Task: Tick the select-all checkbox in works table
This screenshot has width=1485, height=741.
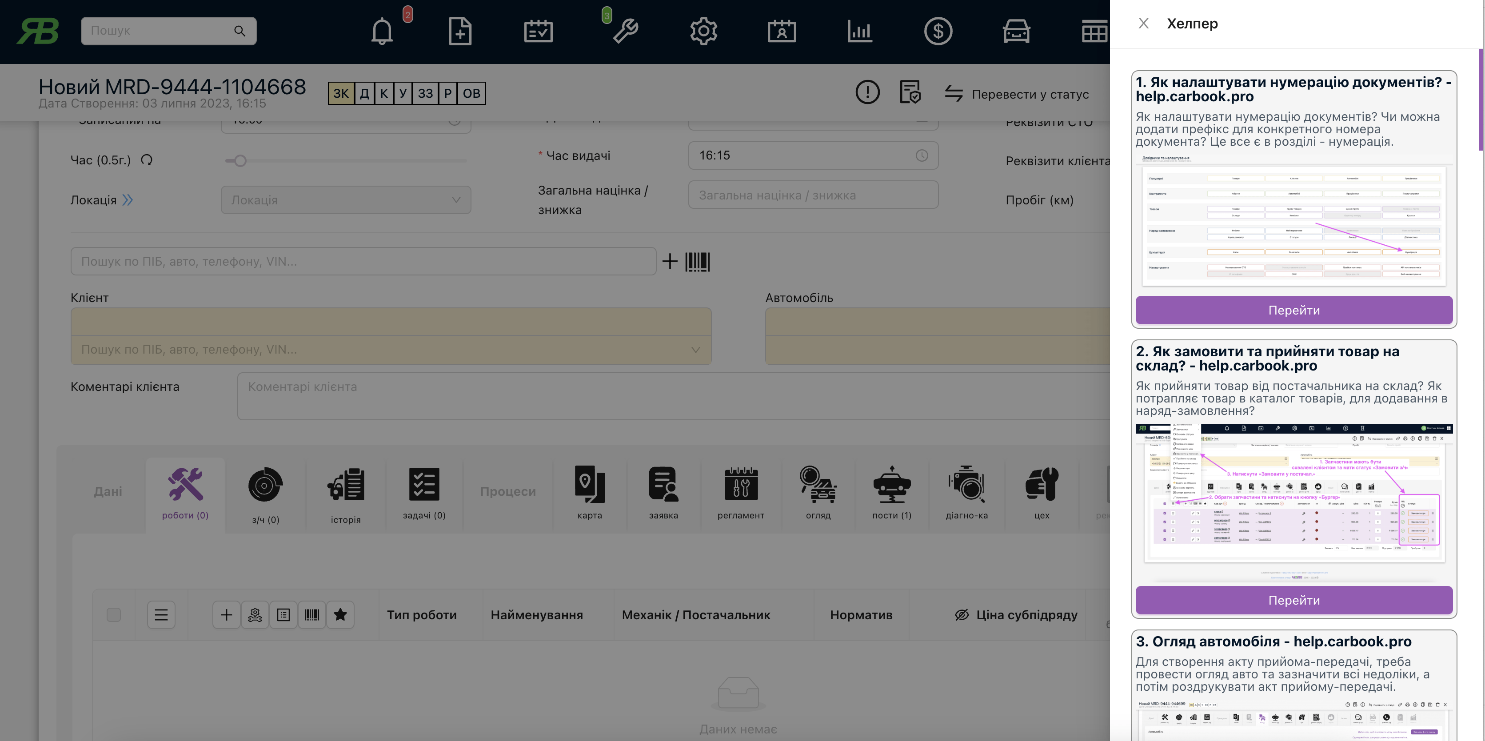Action: [x=114, y=615]
